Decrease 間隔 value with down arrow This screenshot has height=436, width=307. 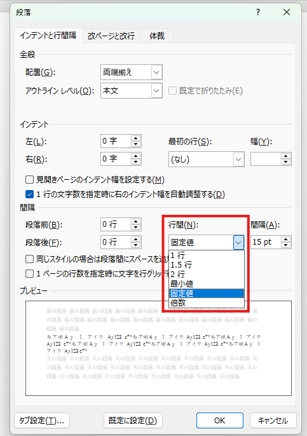[x=286, y=245]
